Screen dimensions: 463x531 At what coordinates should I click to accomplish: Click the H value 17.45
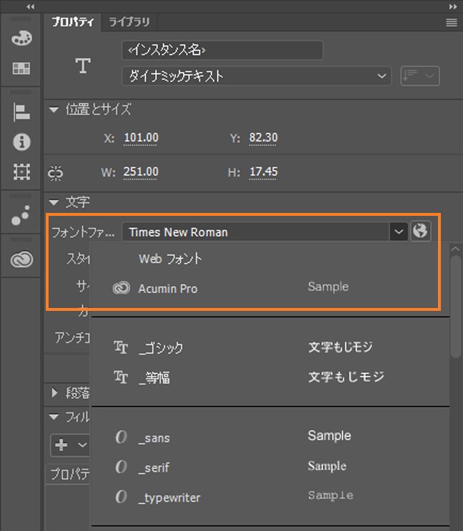pyautogui.click(x=263, y=172)
